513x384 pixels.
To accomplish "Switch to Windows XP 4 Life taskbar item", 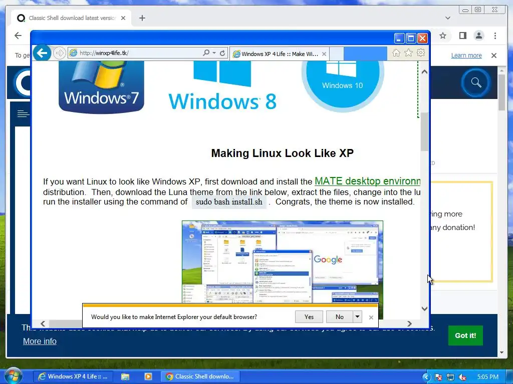I will [x=73, y=376].
